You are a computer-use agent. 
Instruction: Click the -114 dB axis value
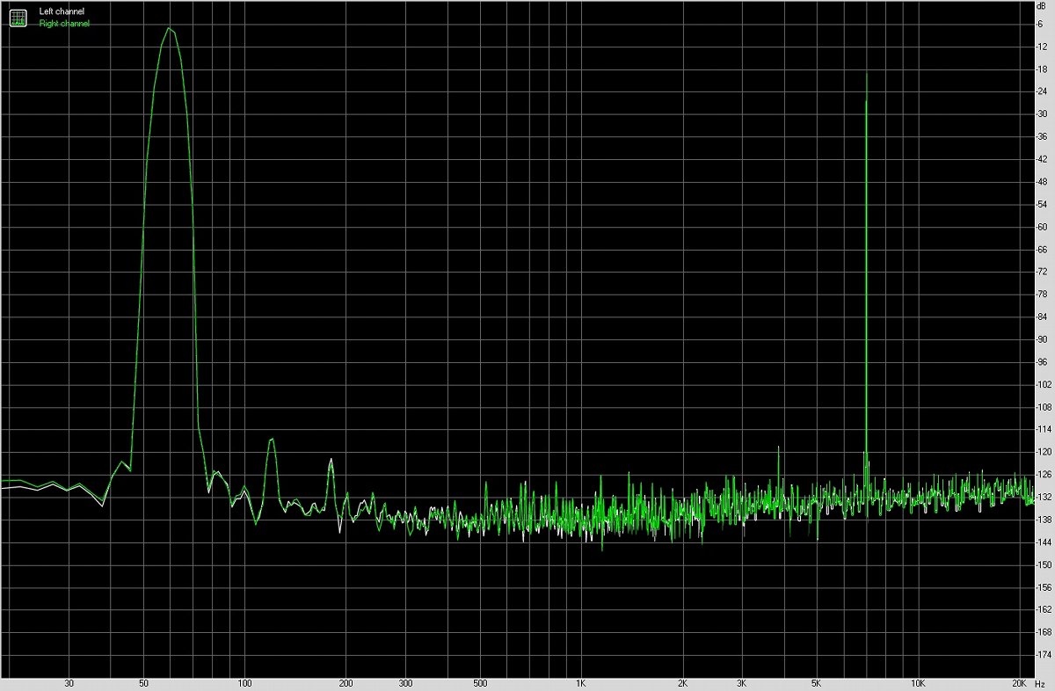click(1042, 429)
